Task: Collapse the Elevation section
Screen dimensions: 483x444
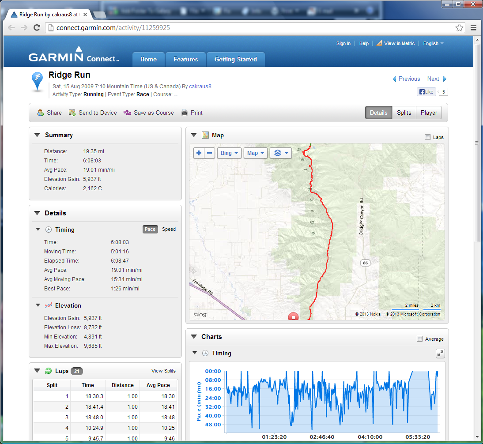Action: click(x=38, y=305)
